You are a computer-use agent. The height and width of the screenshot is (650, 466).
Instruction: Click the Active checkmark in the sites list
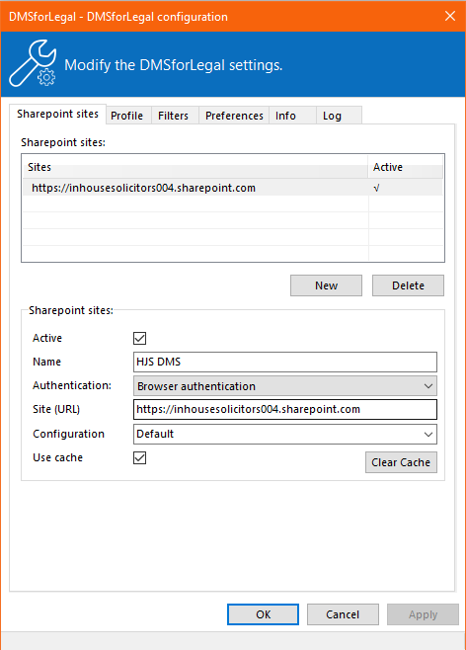tap(376, 189)
